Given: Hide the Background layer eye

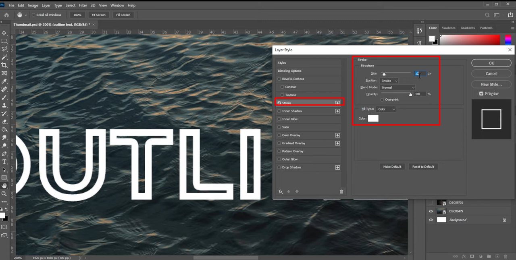Looking at the screenshot, I should (x=431, y=220).
